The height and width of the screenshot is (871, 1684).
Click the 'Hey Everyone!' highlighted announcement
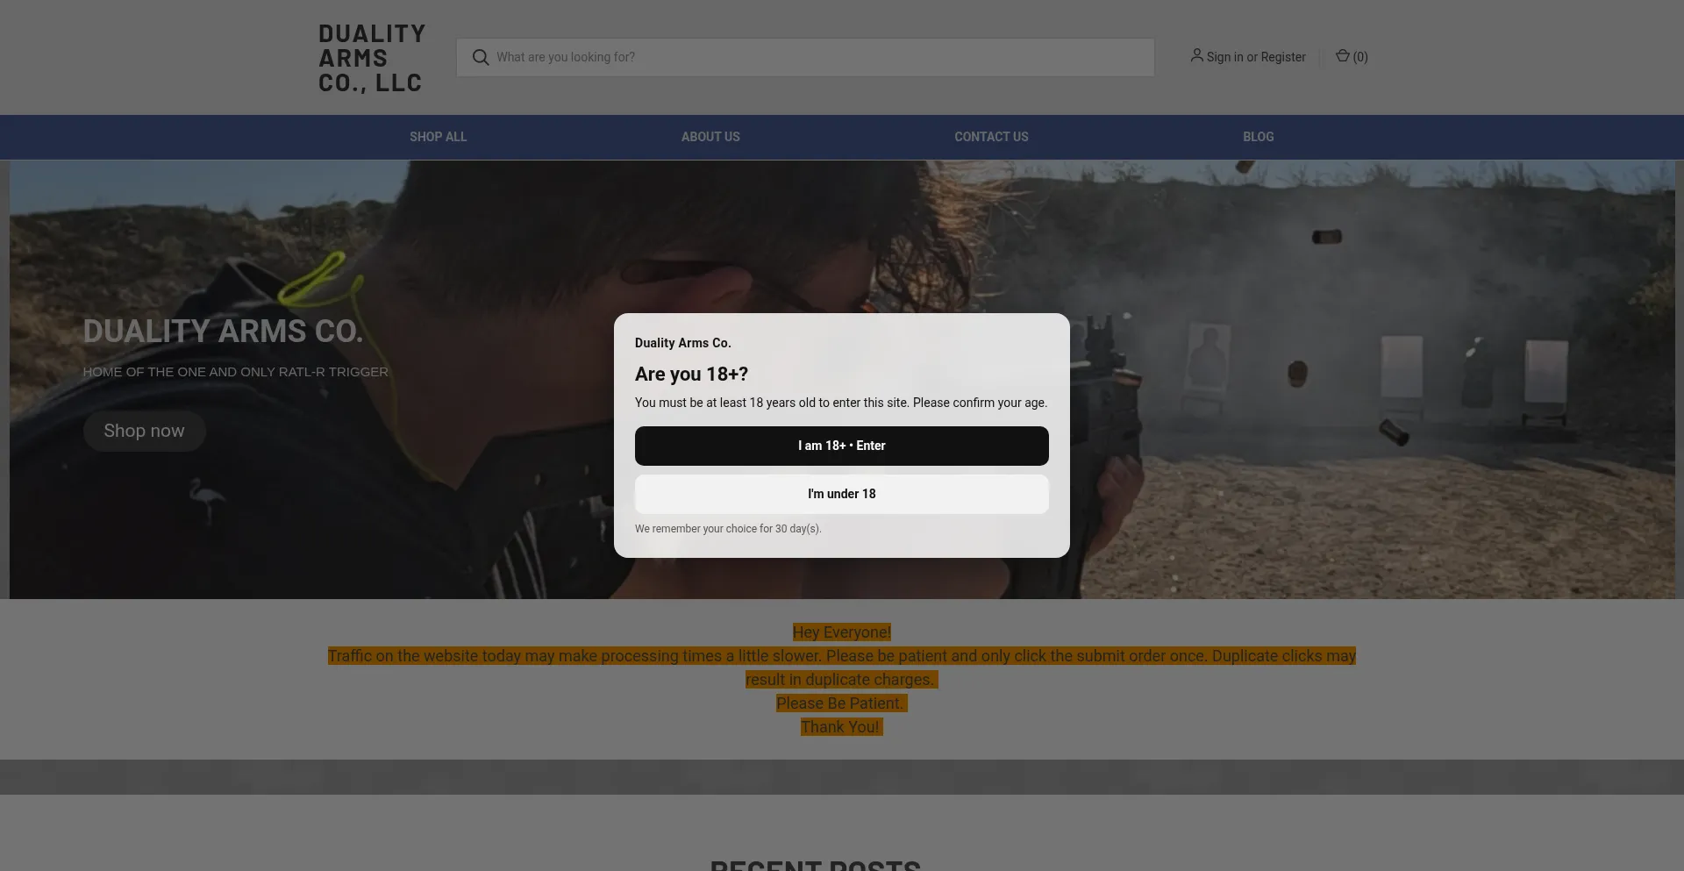(x=841, y=632)
